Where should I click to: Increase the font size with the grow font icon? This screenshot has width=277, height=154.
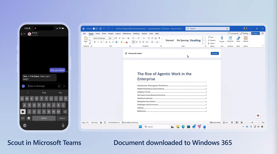pyautogui.click(x=116, y=38)
